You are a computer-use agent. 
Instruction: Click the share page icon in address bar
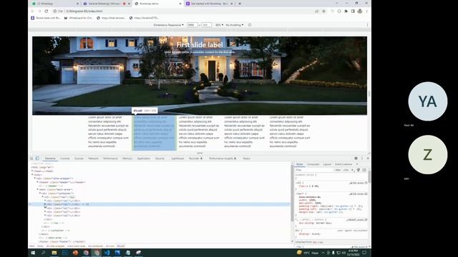point(316,11)
